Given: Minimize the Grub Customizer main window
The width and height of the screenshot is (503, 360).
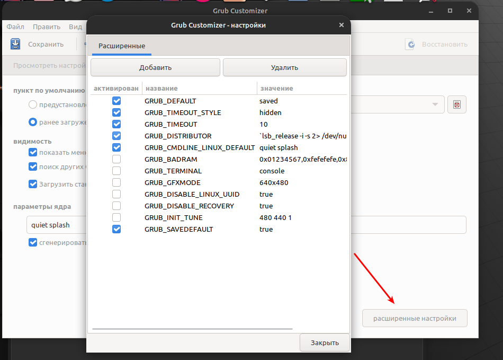Looking at the screenshot, I should [431, 11].
